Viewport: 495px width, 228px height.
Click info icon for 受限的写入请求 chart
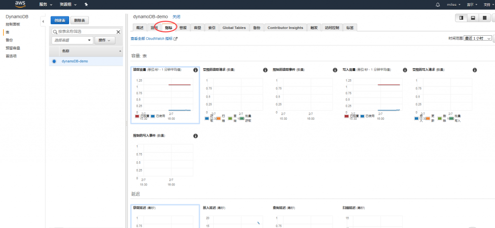coord(475,70)
